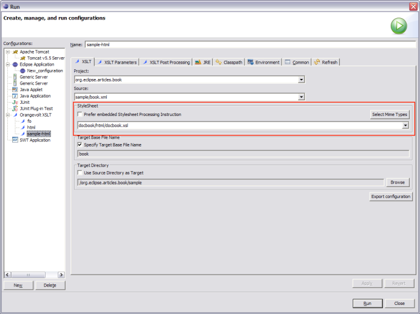The height and width of the screenshot is (314, 420).
Task: Click the Target Base File Name field
Action: coord(243,154)
